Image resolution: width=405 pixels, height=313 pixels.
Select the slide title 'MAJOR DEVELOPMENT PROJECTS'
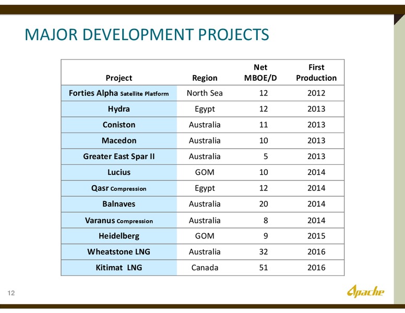147,34
